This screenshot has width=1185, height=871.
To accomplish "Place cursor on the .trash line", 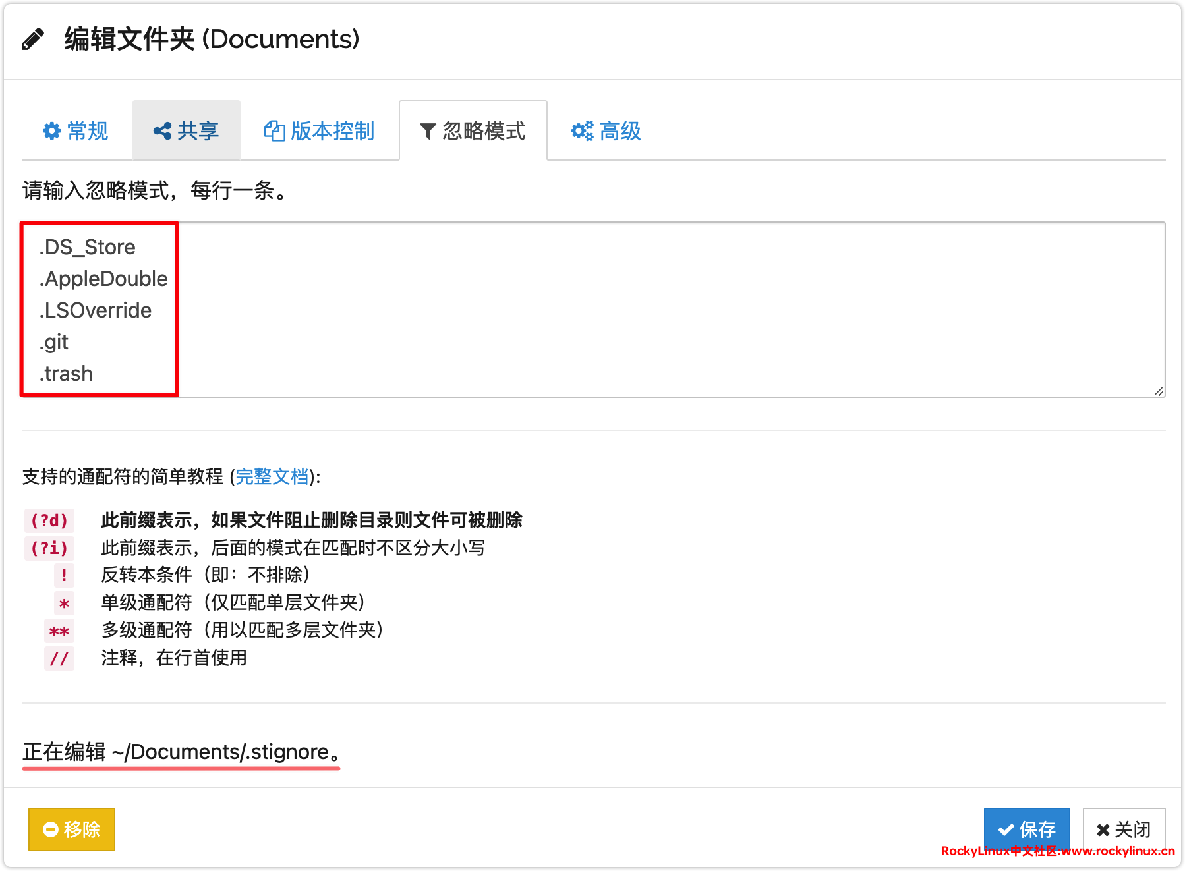I will pos(66,374).
